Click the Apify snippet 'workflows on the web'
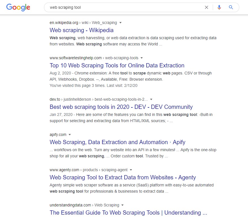Image resolution: width=248 pixels, height=218 pixels. (x=133, y=153)
